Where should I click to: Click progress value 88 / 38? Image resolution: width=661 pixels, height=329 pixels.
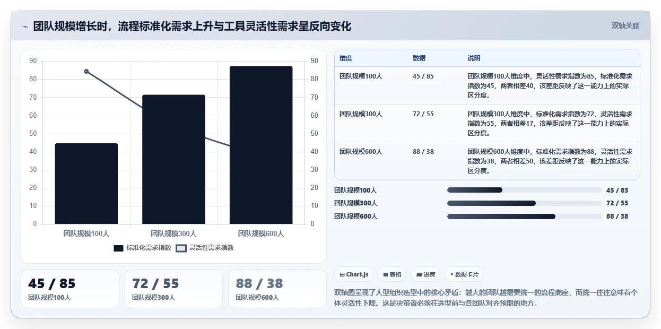(x=617, y=217)
